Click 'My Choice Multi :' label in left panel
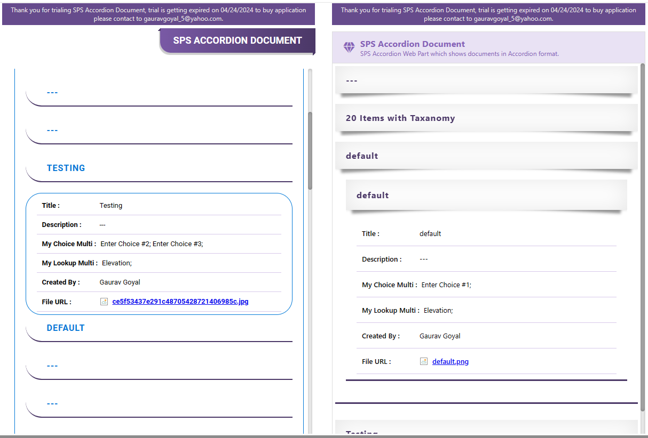Screen dimensions: 648x438 [x=69, y=244]
